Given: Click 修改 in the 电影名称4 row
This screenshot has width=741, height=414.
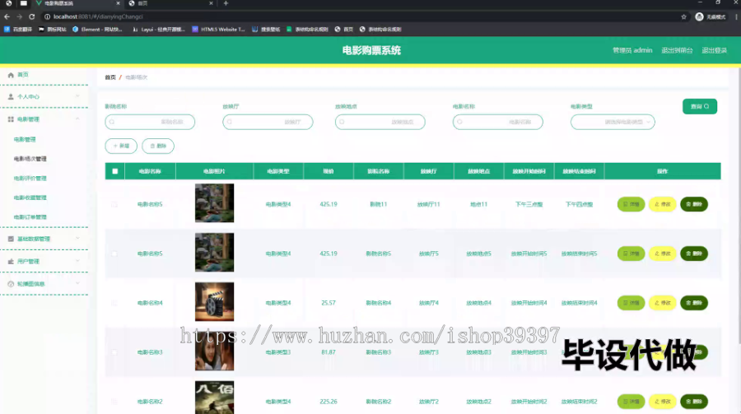Looking at the screenshot, I should [663, 302].
